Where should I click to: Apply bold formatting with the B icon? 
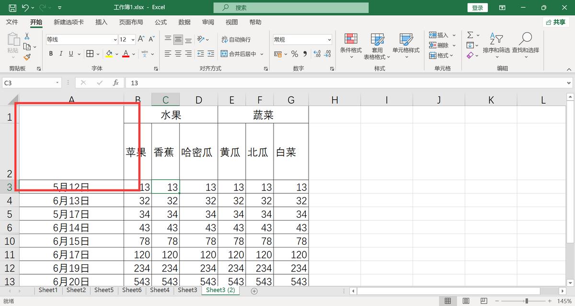(x=50, y=54)
